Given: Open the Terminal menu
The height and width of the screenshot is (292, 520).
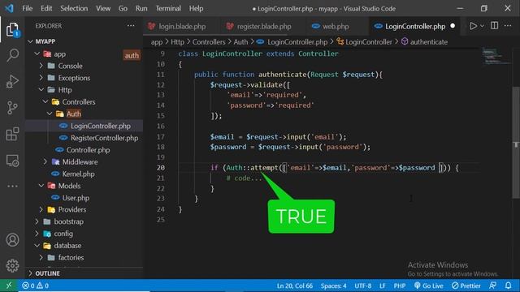Looking at the screenshot, I should click(168, 8).
